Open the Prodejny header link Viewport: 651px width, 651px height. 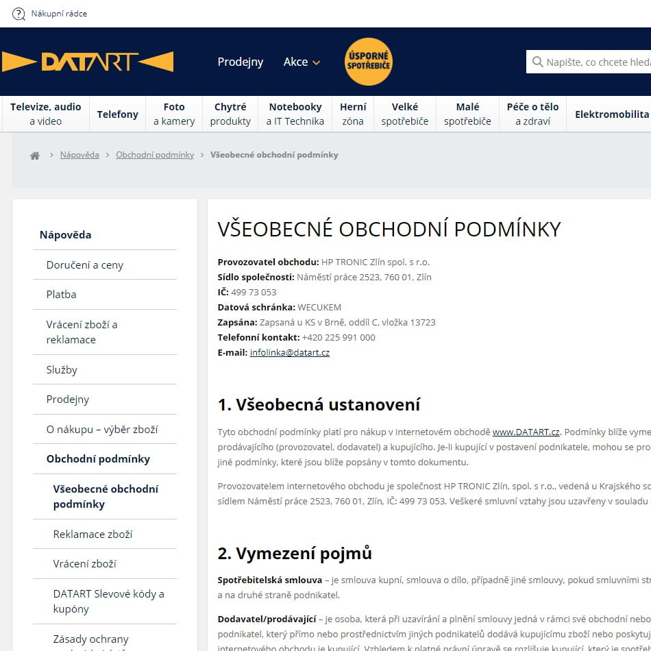(x=240, y=62)
